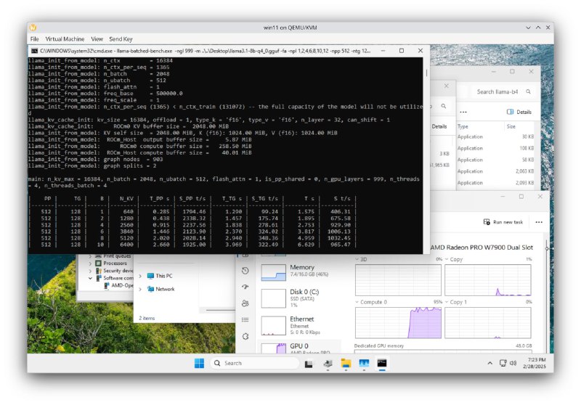
Task: Expand Processors in Device Manager
Action: 90,263
